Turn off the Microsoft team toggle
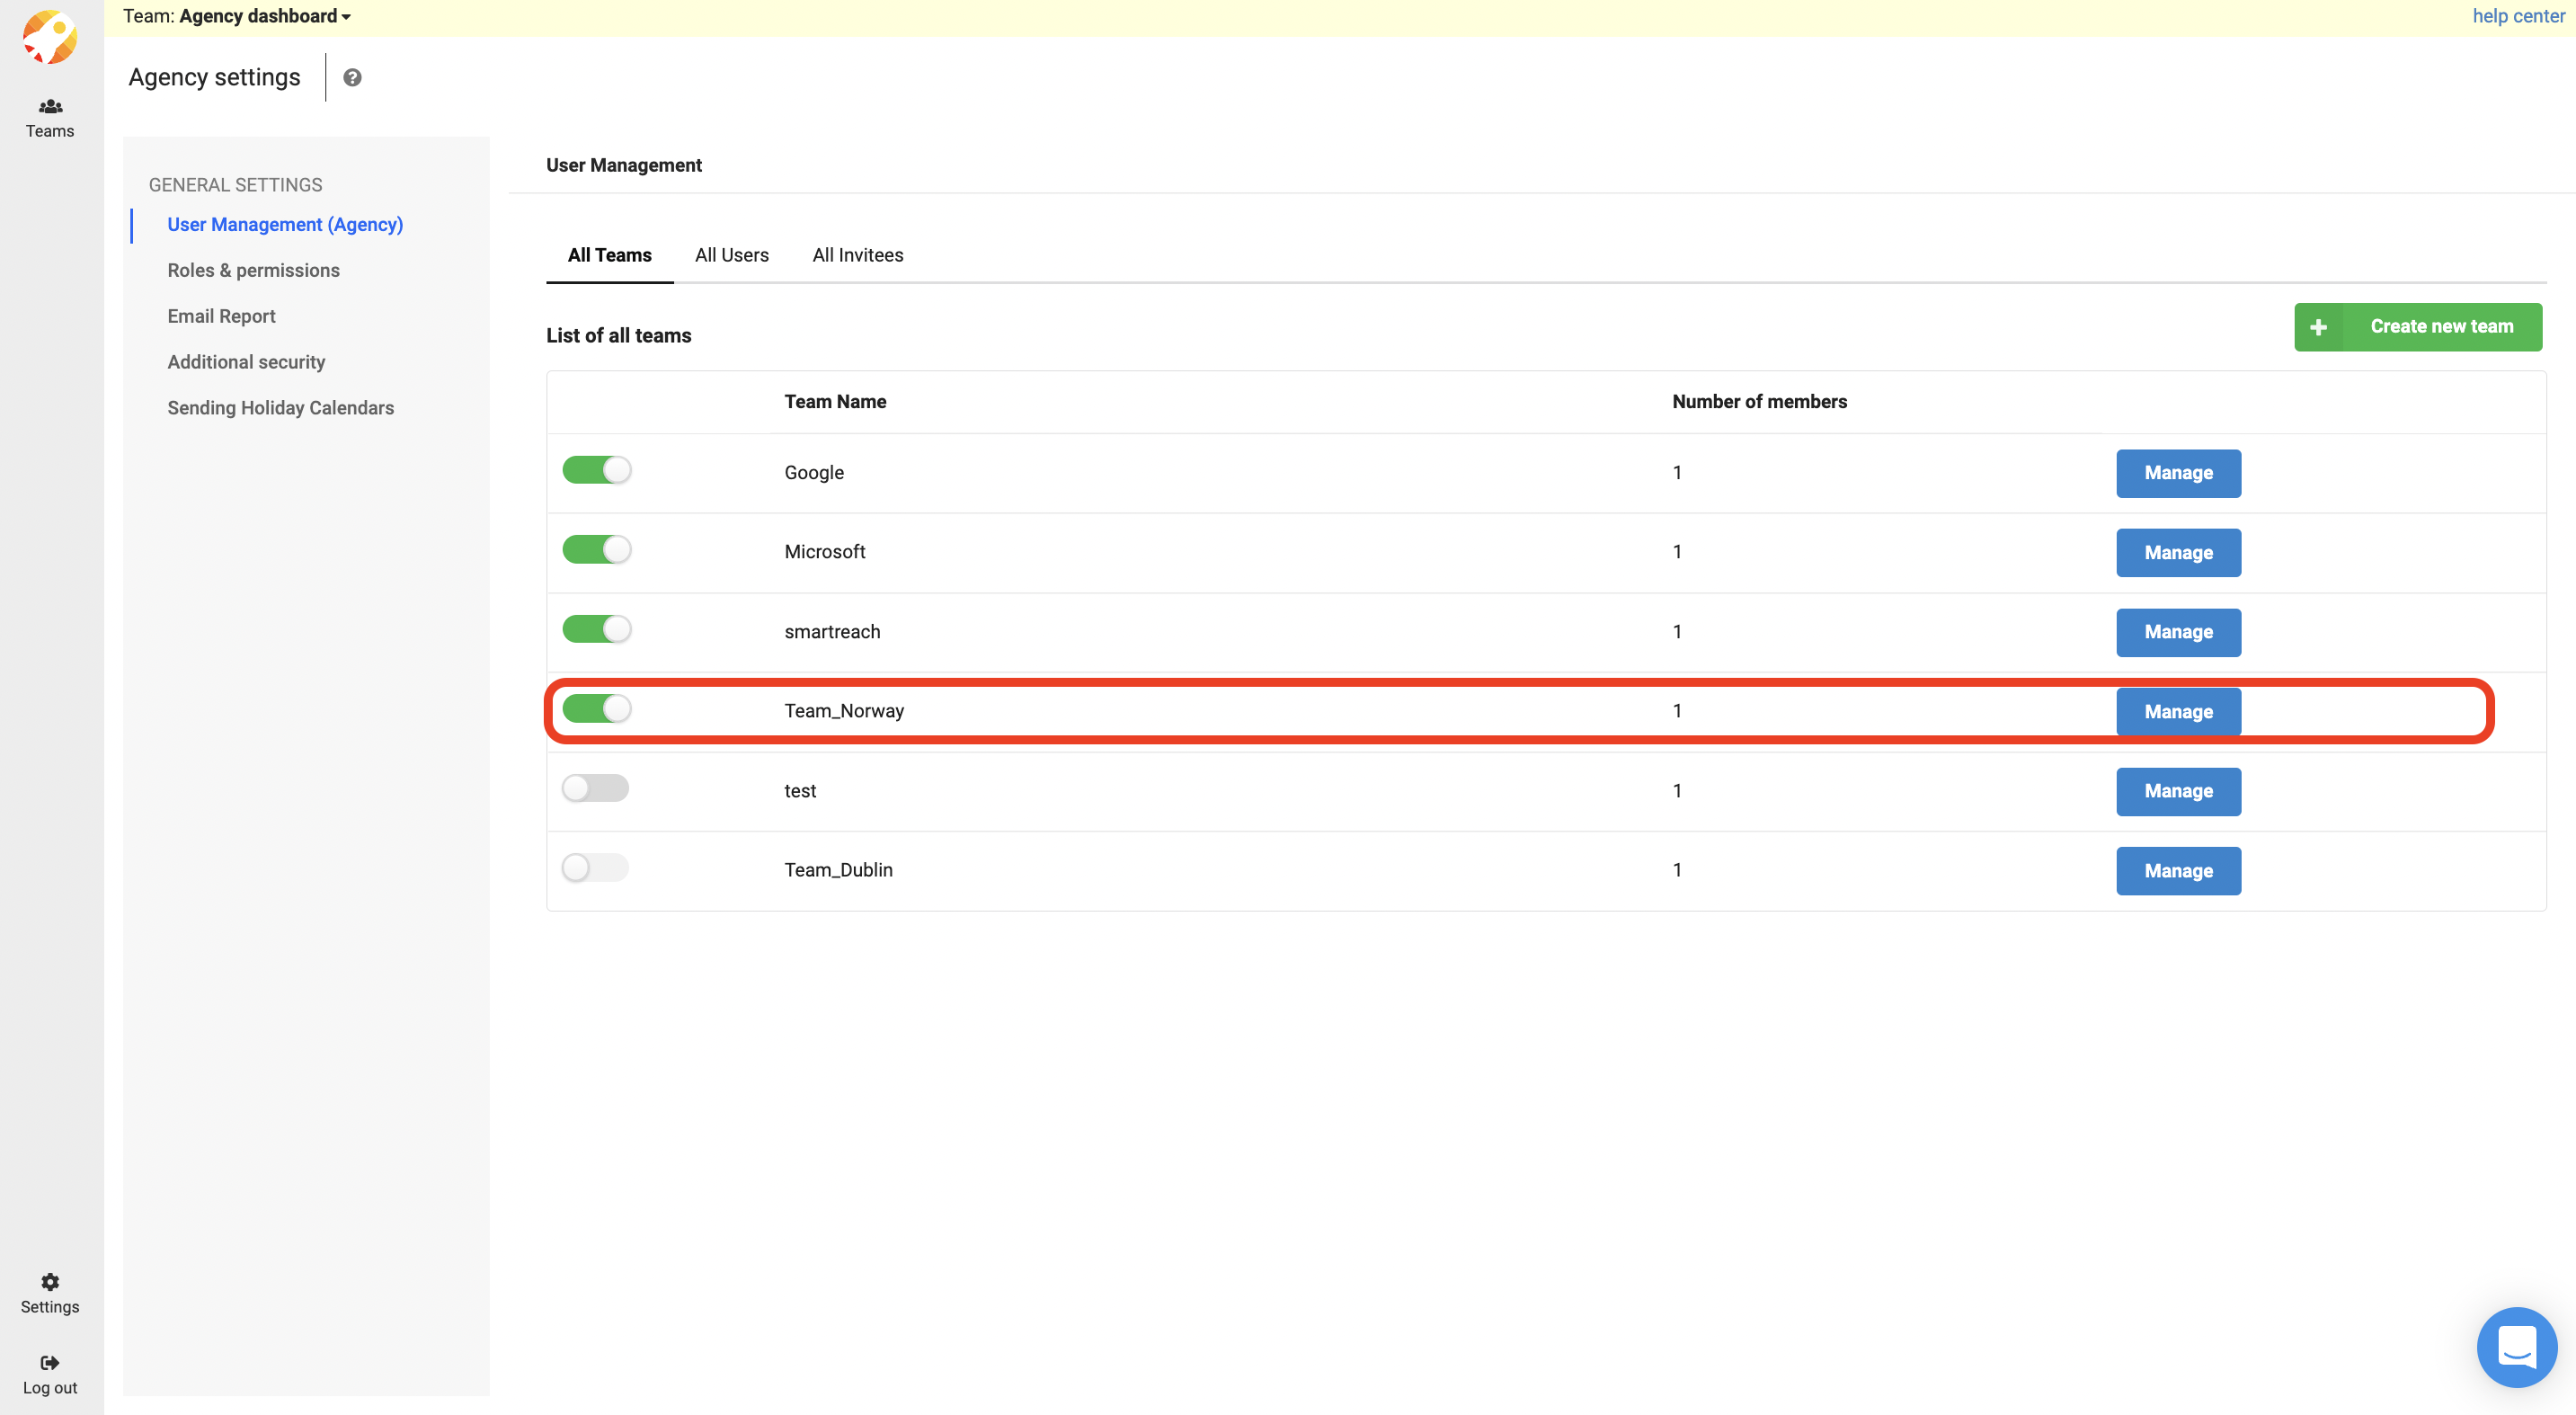The height and width of the screenshot is (1415, 2576). (x=597, y=550)
